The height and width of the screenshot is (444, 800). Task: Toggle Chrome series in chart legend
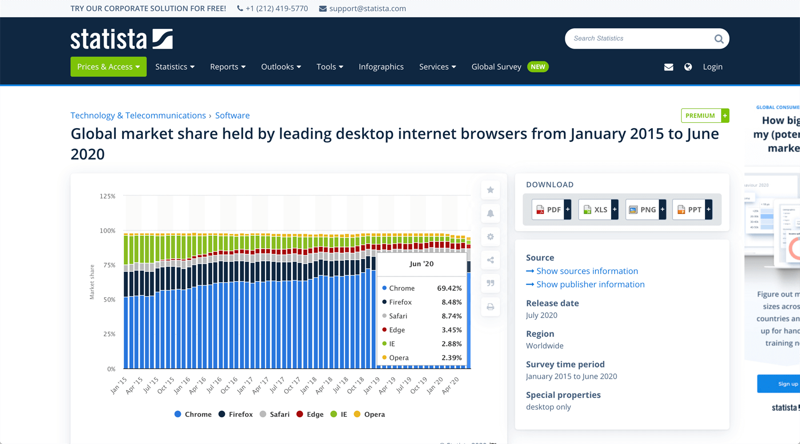click(193, 414)
